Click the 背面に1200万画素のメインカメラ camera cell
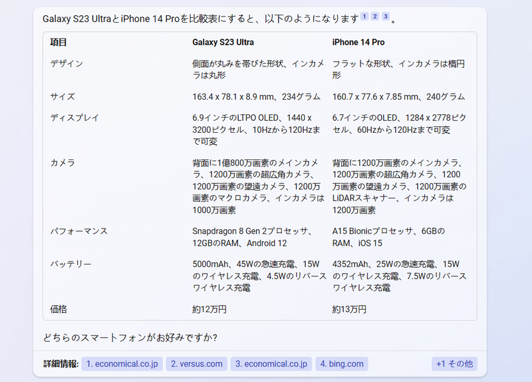The height and width of the screenshot is (382, 532). coord(400,187)
